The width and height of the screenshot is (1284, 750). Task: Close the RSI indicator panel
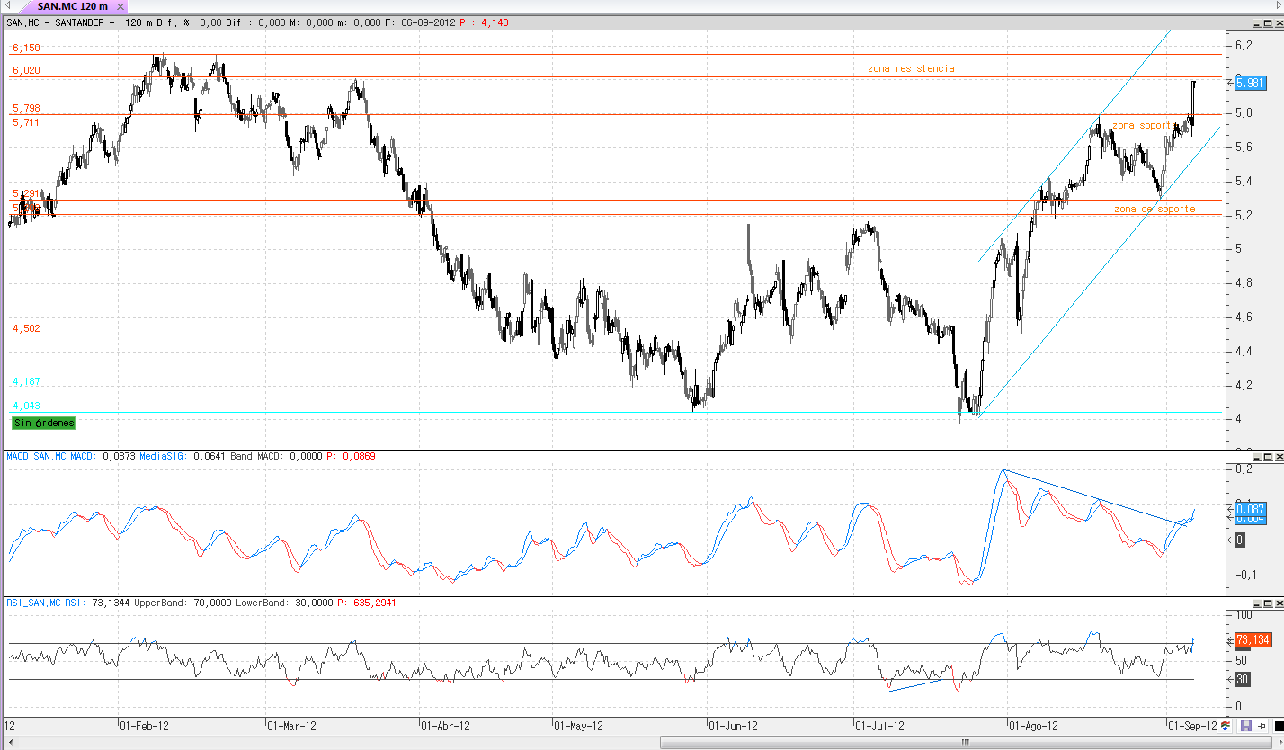click(1279, 603)
